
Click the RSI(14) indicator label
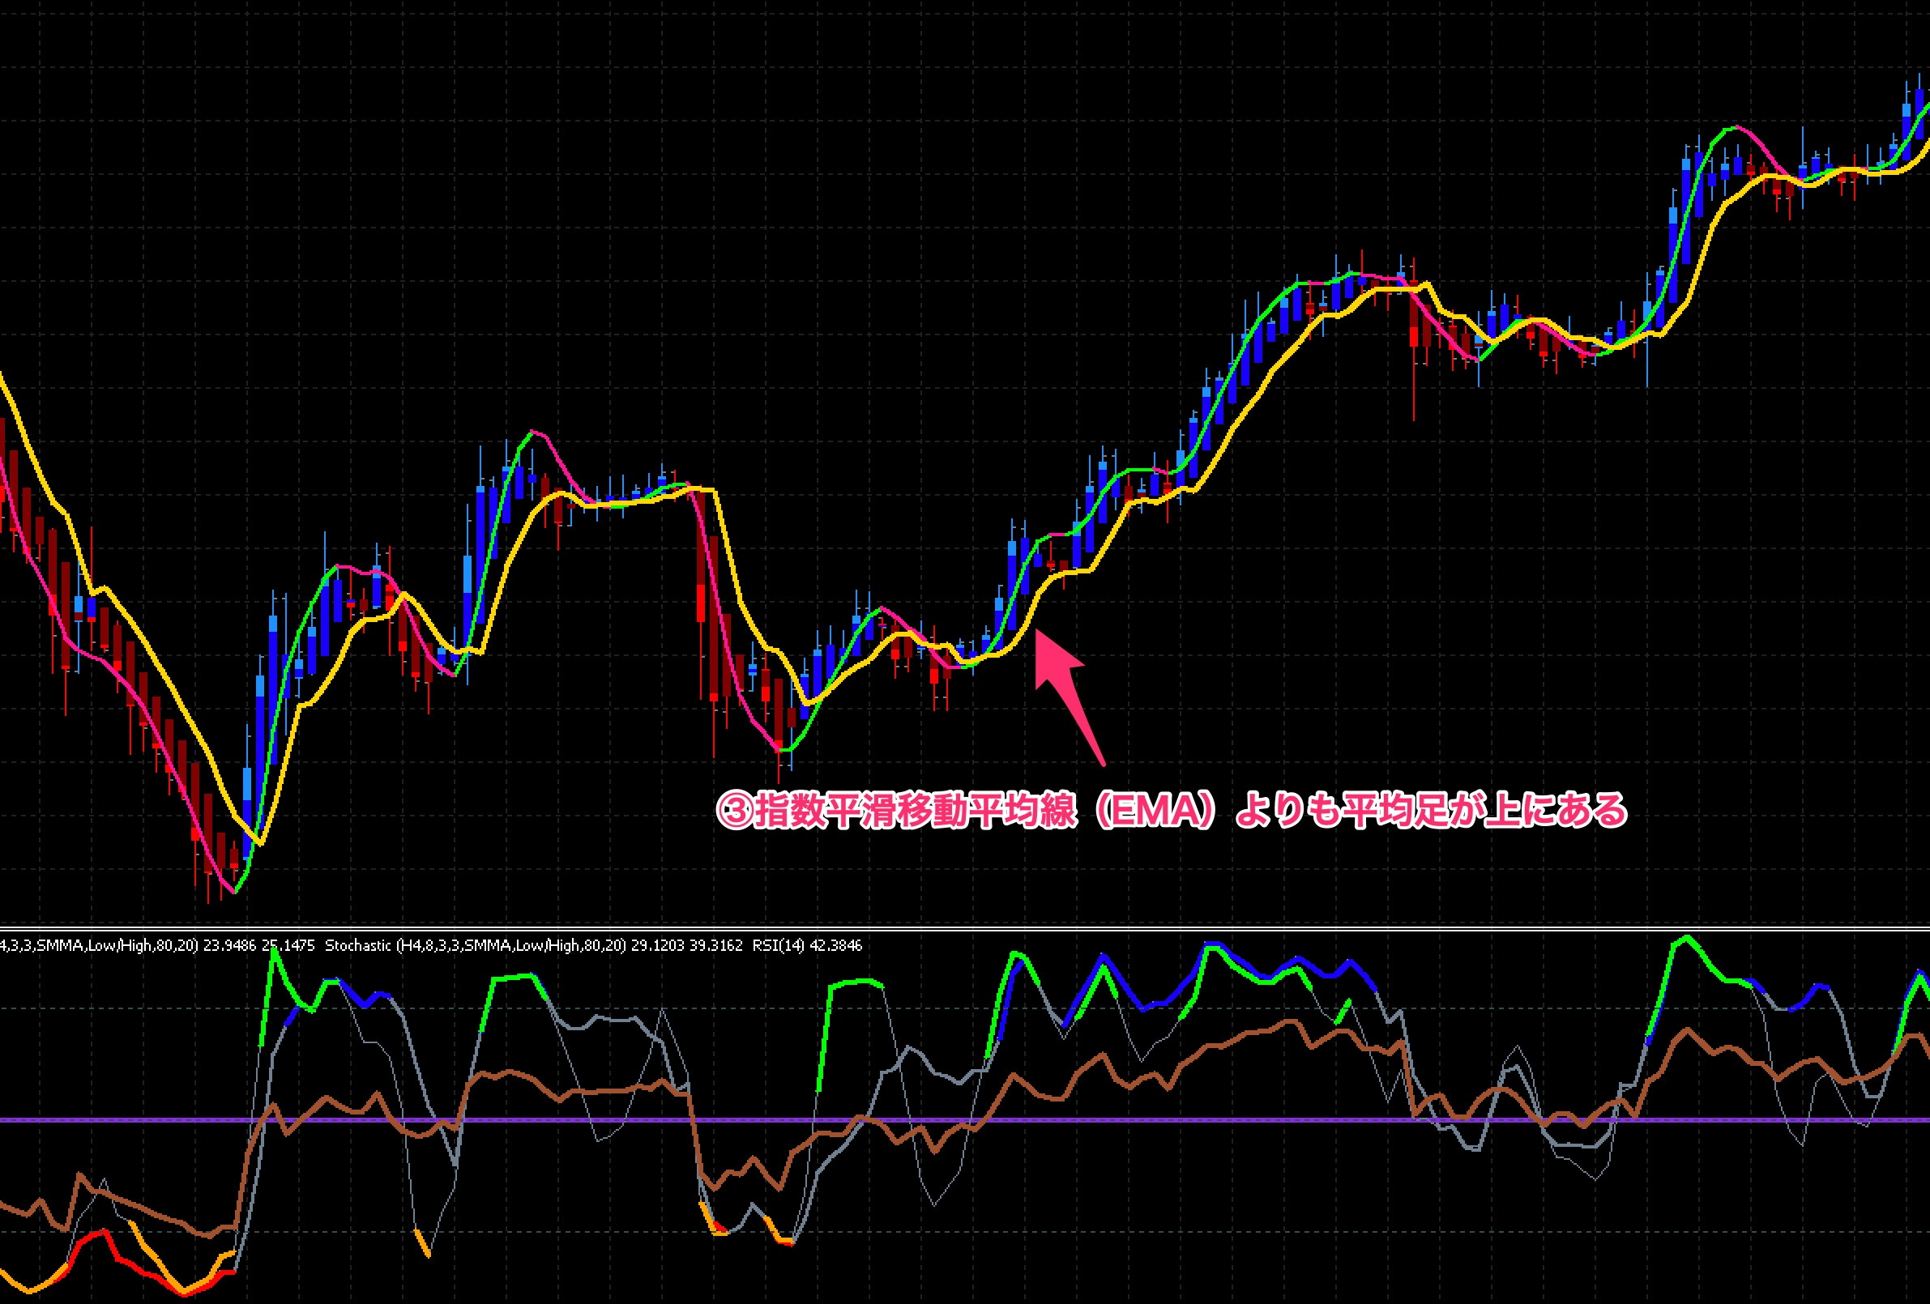tap(778, 945)
